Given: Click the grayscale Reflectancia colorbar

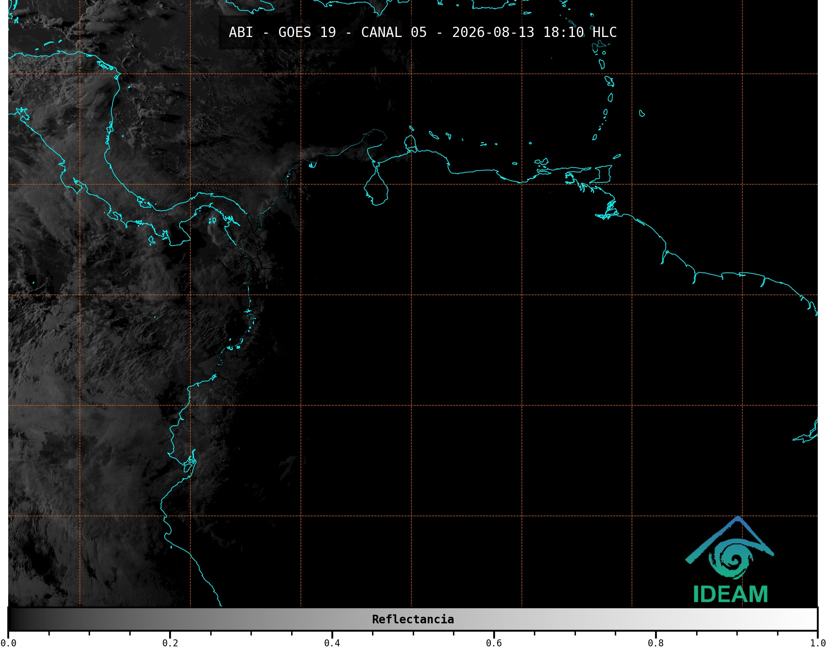Looking at the screenshot, I should click(x=413, y=619).
